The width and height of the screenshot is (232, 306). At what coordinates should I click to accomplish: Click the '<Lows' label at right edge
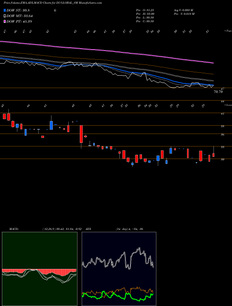point(228,105)
